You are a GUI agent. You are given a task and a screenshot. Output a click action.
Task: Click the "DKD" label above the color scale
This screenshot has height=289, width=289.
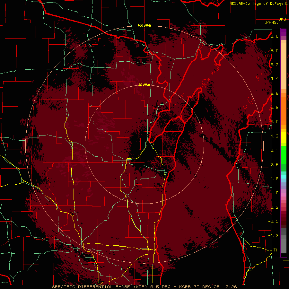point(282,19)
